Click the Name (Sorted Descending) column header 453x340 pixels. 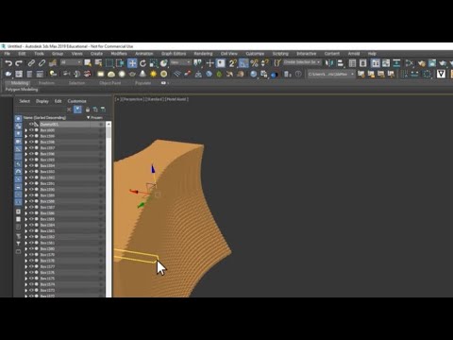pyautogui.click(x=44, y=117)
